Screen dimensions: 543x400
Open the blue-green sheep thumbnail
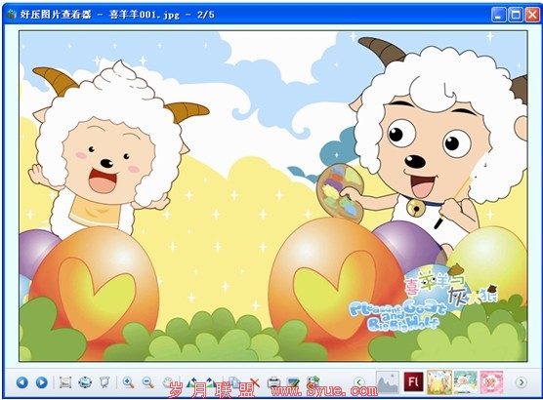[x=466, y=382]
